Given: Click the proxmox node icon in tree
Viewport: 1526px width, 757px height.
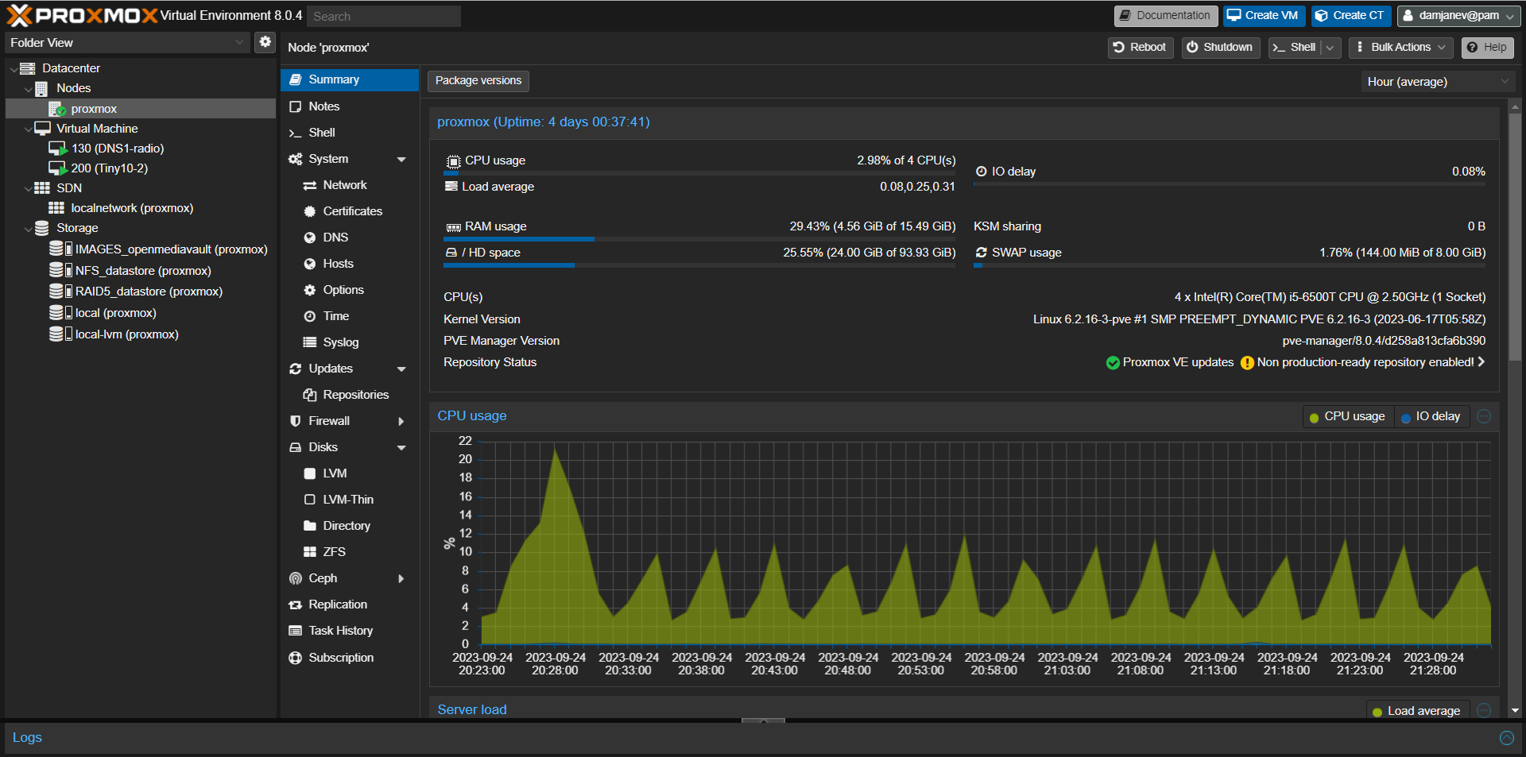Looking at the screenshot, I should pos(56,109).
